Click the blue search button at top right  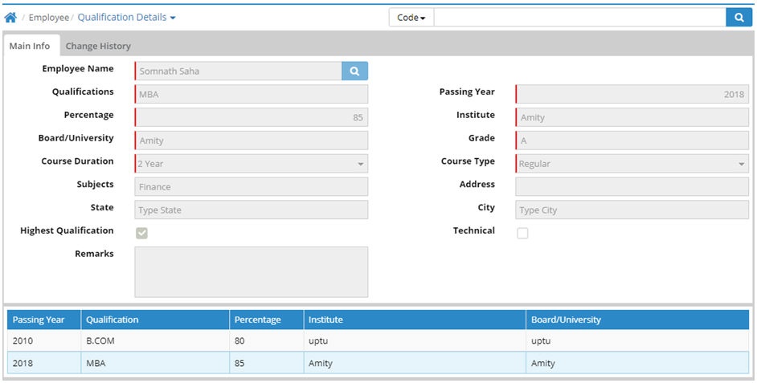(739, 17)
